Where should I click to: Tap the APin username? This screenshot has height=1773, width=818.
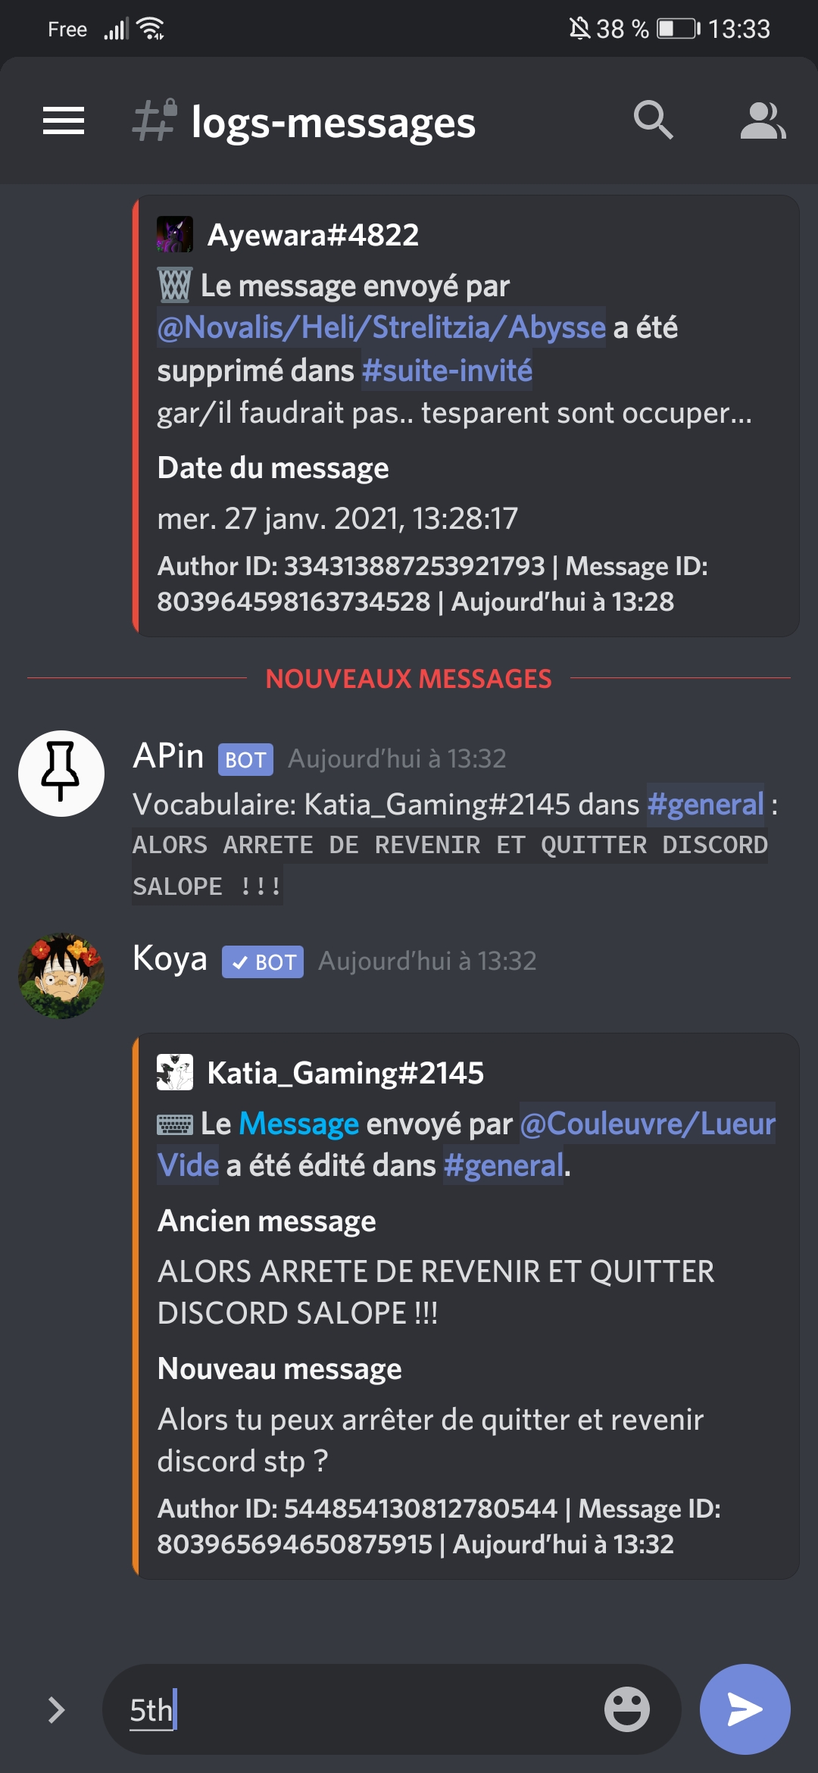[168, 756]
